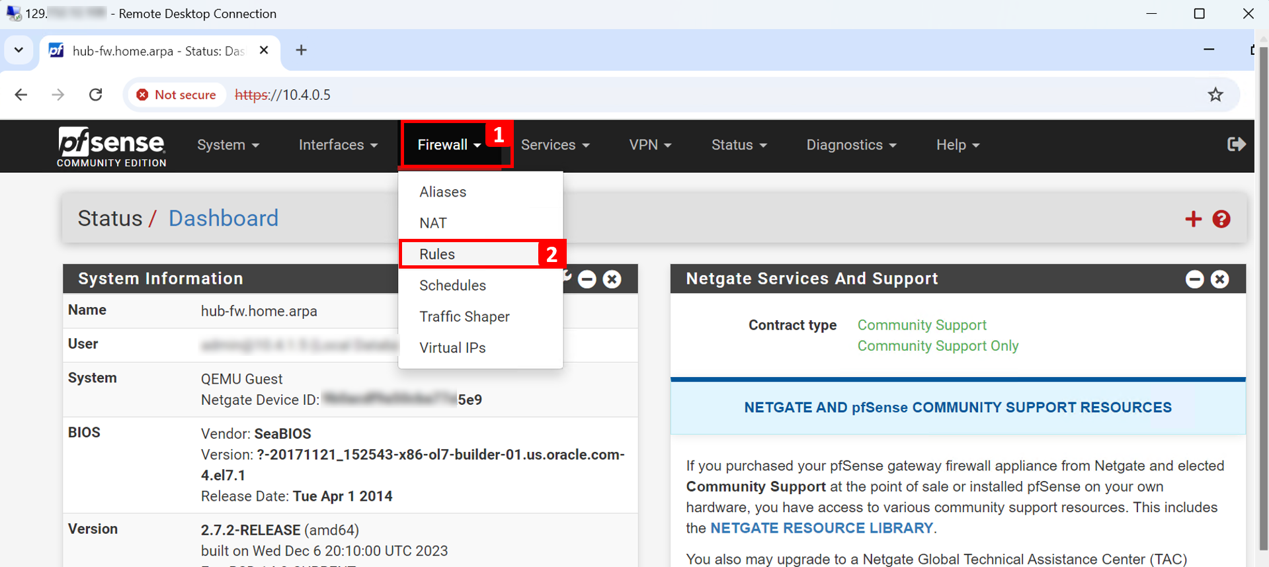Click the Release Date Tue Apr 1 2014
This screenshot has height=567, width=1269.
tap(296, 496)
